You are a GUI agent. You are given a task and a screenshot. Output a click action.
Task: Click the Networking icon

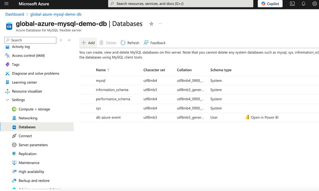(x=14, y=118)
